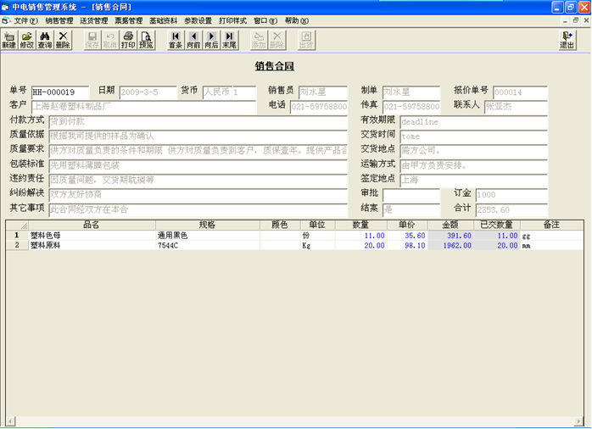This screenshot has width=592, height=429.
Task: Click the 纠纷解决 field 双方友好协商
Action: [198, 195]
